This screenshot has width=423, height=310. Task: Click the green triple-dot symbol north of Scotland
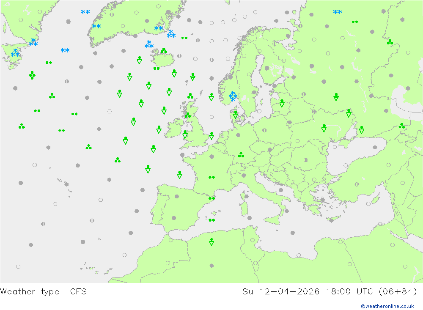point(190,96)
